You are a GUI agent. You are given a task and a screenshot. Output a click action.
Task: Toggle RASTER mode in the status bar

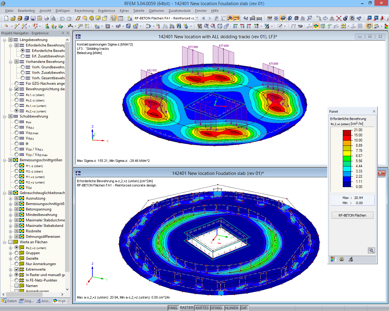pyautogui.click(x=186, y=308)
